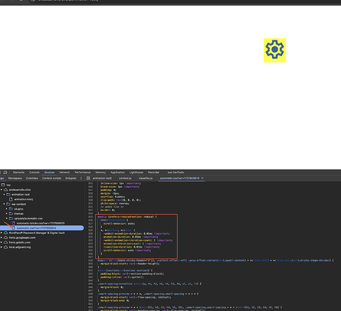Click line number 830 in the gutter
The height and width of the screenshot is (311, 341).
[91, 234]
